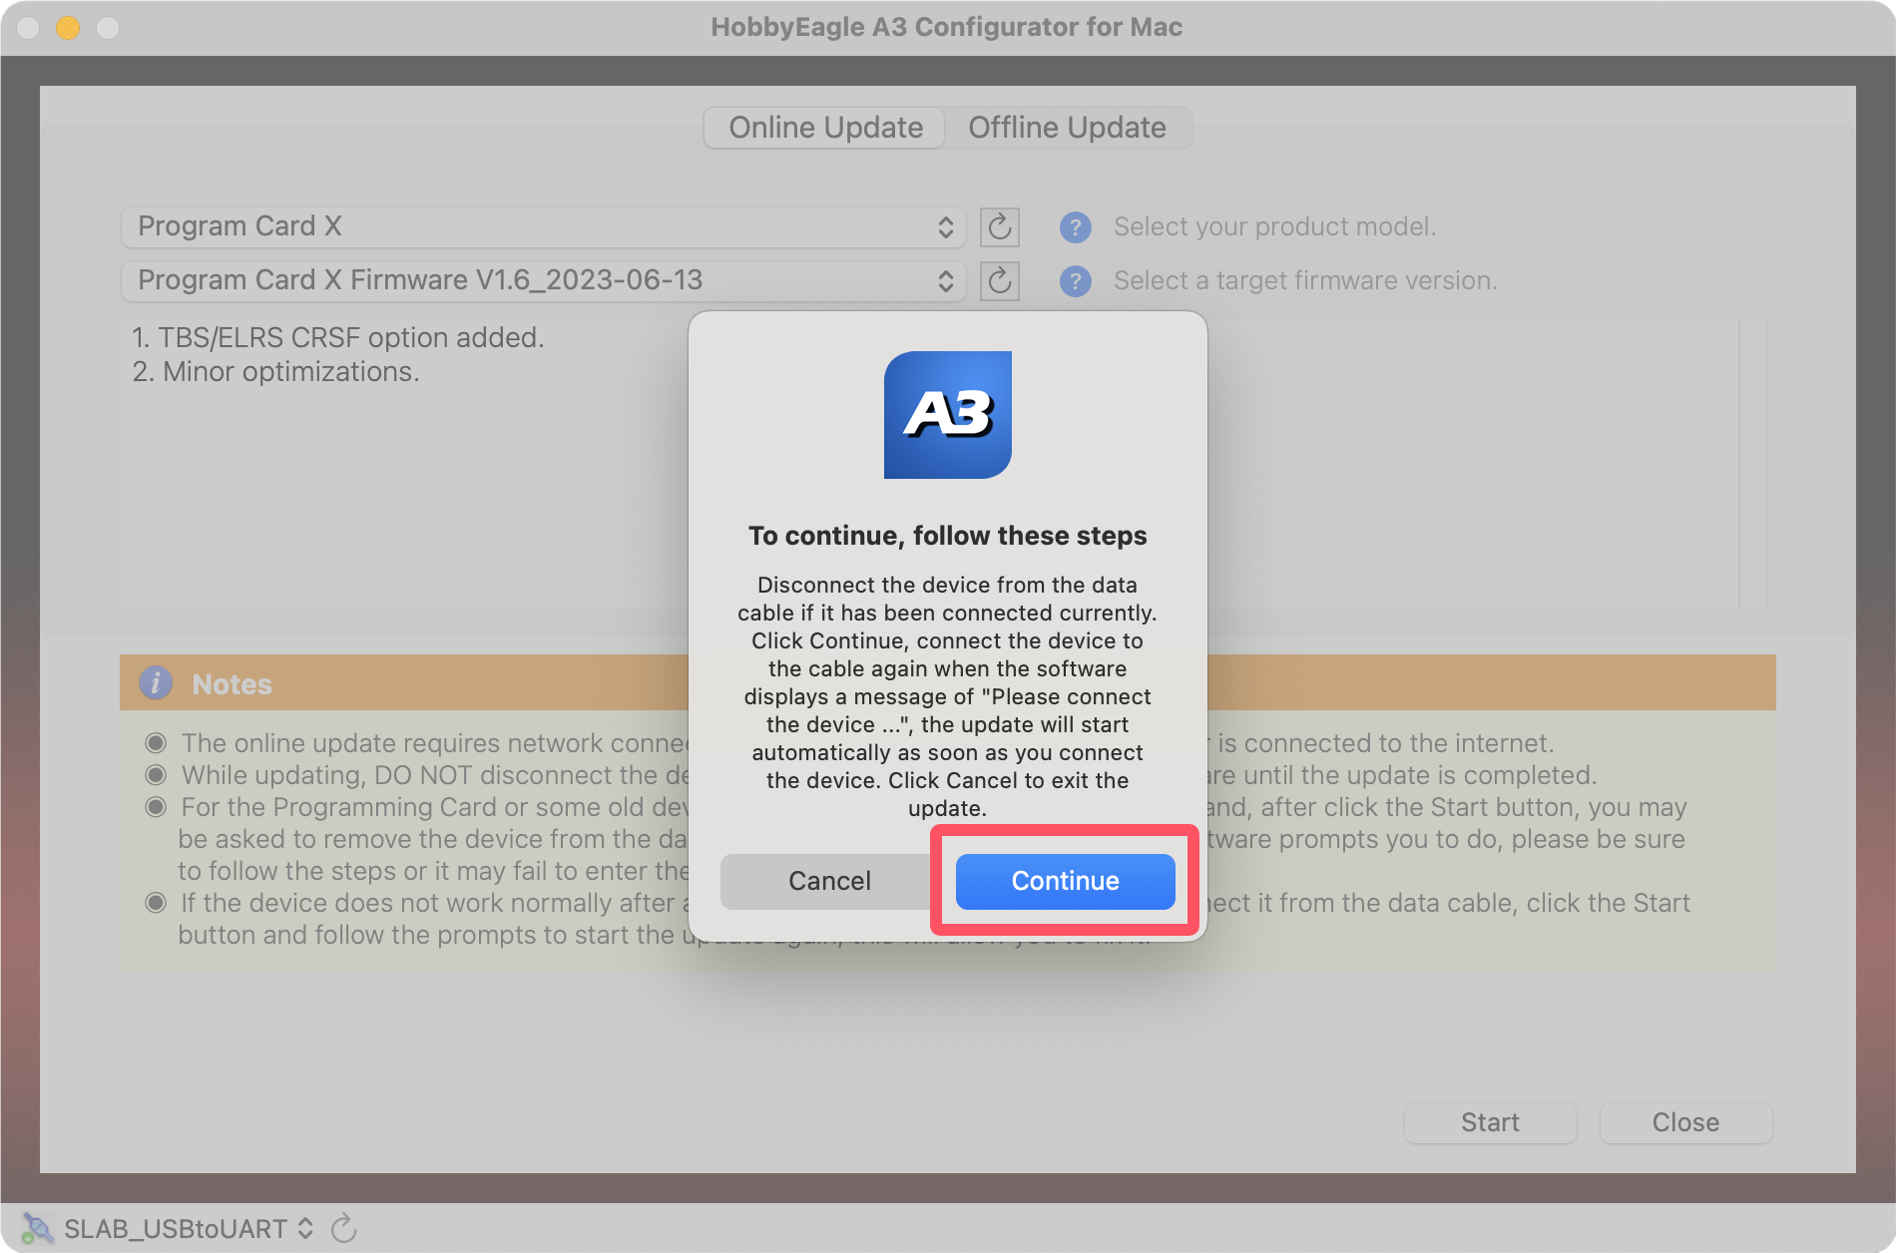The width and height of the screenshot is (1896, 1253).
Task: Click help icon beside firmware version hint
Action: pos(1075,281)
